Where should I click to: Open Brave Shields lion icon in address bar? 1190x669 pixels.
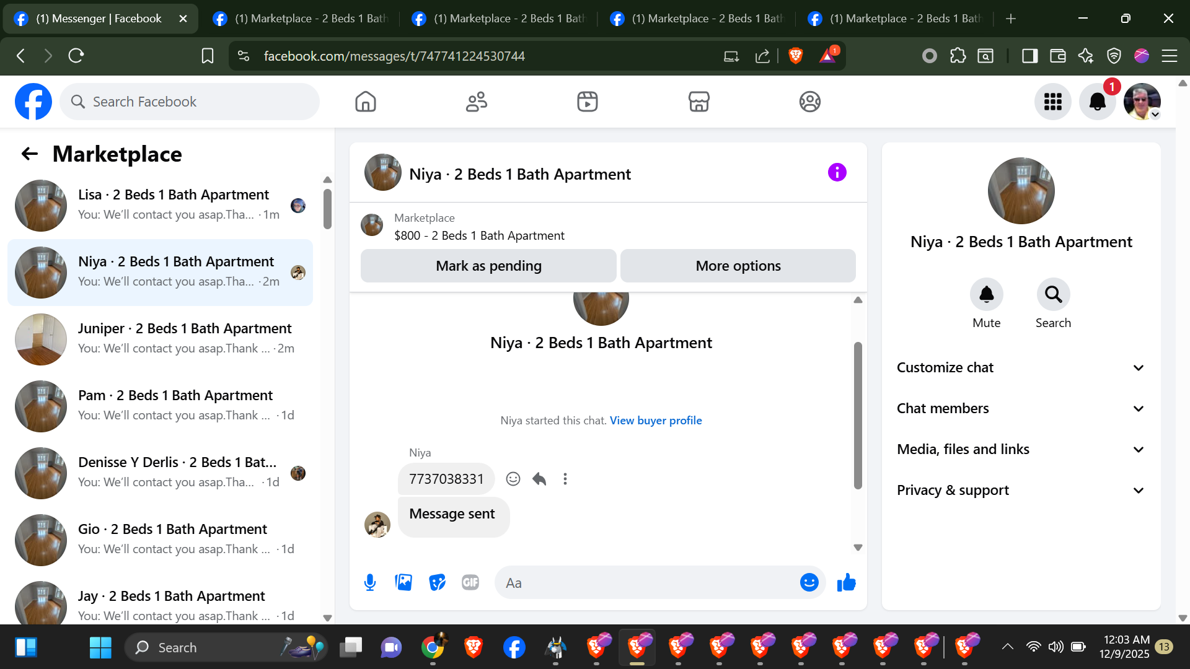(796, 56)
